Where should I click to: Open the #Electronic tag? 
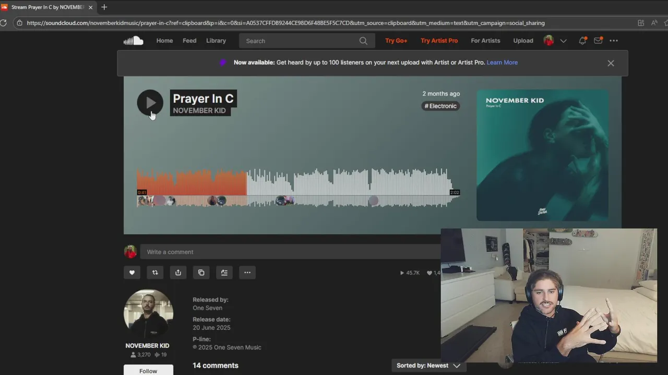(x=440, y=106)
